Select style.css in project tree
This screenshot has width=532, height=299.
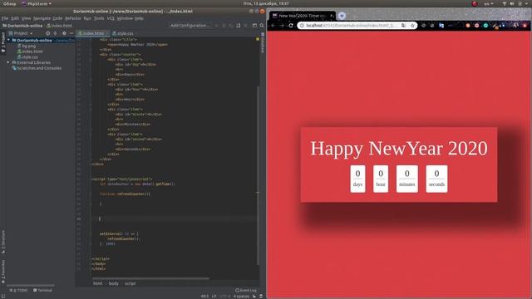click(27, 57)
